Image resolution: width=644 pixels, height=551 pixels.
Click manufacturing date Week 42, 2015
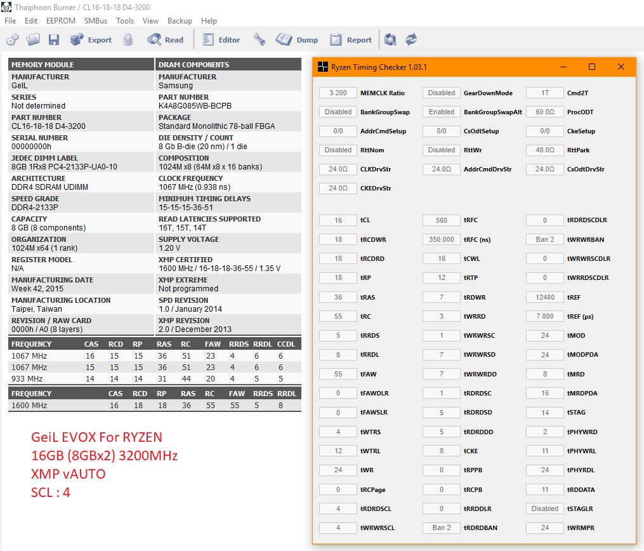click(37, 288)
